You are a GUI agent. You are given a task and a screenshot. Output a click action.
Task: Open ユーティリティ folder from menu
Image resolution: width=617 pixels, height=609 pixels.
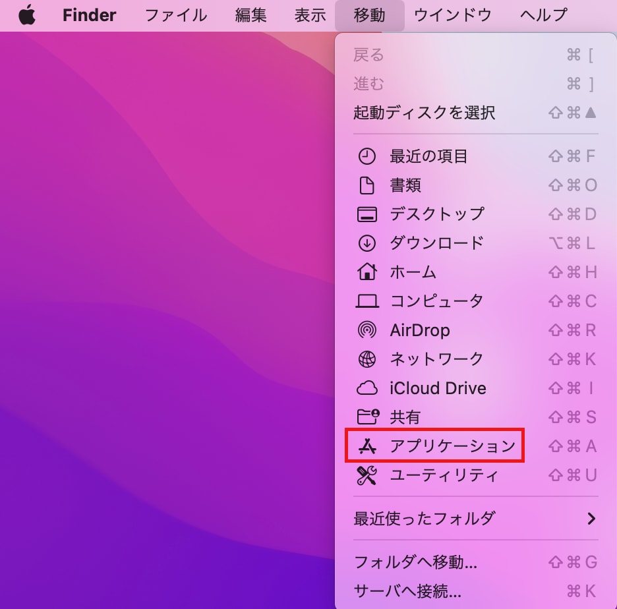coord(475,475)
